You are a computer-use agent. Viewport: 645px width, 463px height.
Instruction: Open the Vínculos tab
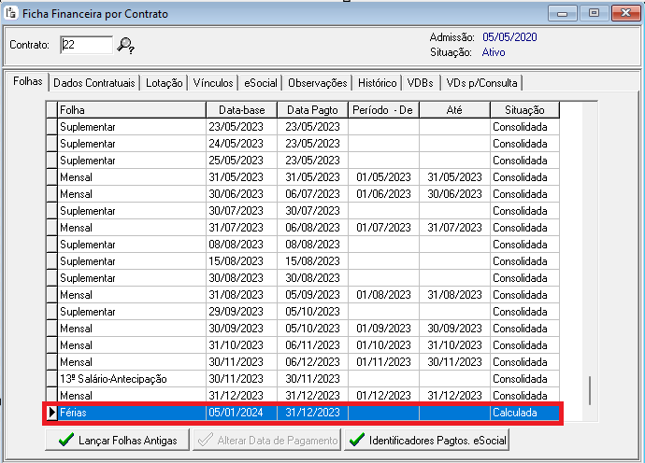213,83
